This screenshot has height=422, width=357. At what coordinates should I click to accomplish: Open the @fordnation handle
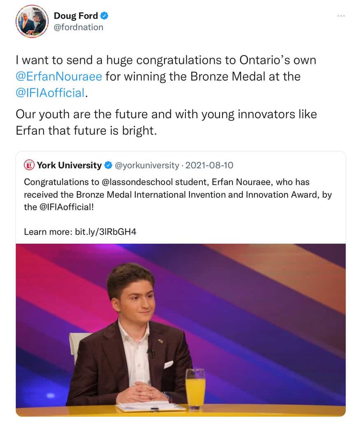(x=79, y=27)
